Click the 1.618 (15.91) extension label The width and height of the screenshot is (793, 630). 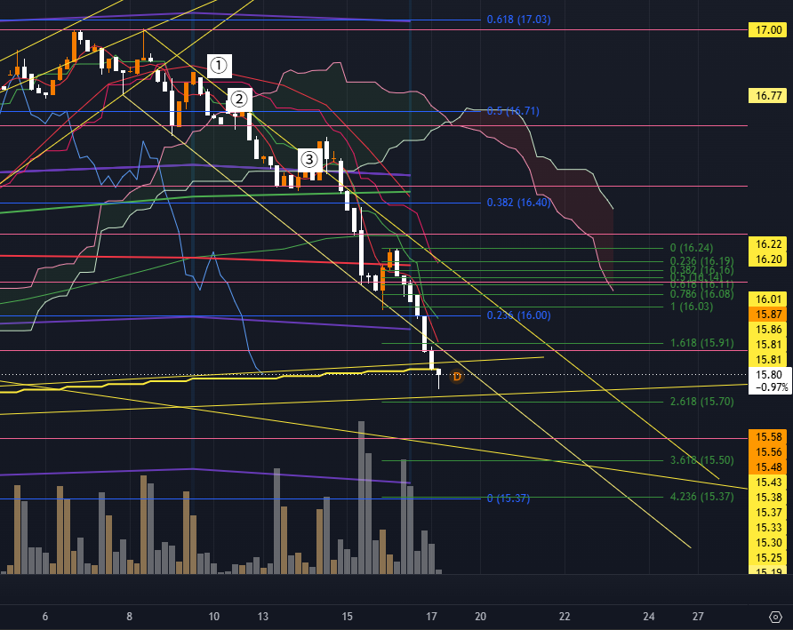(701, 343)
